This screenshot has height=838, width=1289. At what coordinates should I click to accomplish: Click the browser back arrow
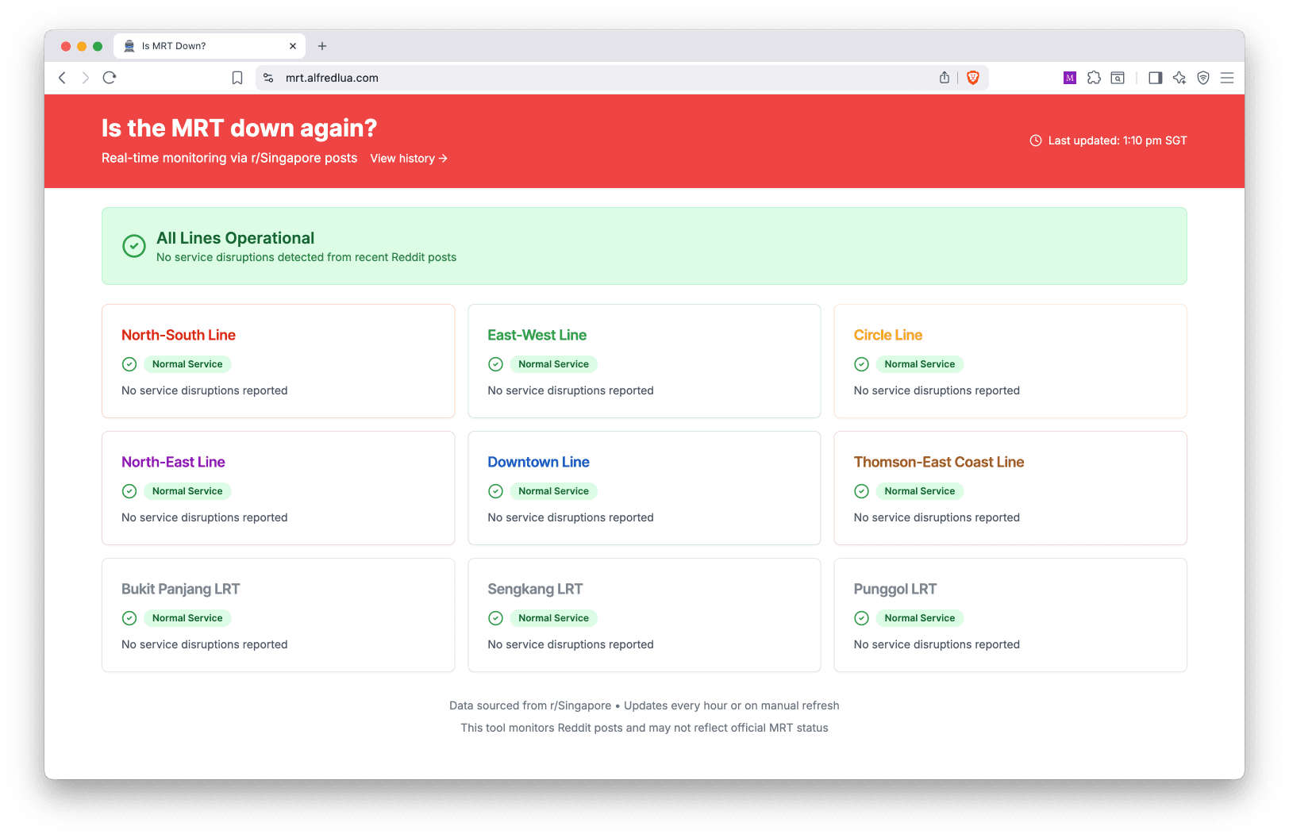63,78
